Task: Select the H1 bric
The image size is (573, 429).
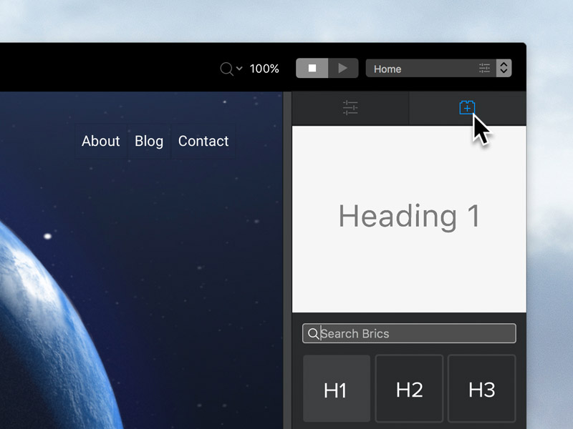Action: [336, 389]
